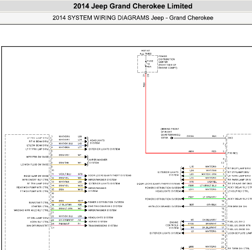Click the "Z919A" circuit label
The image size is (252, 250).
point(190,136)
